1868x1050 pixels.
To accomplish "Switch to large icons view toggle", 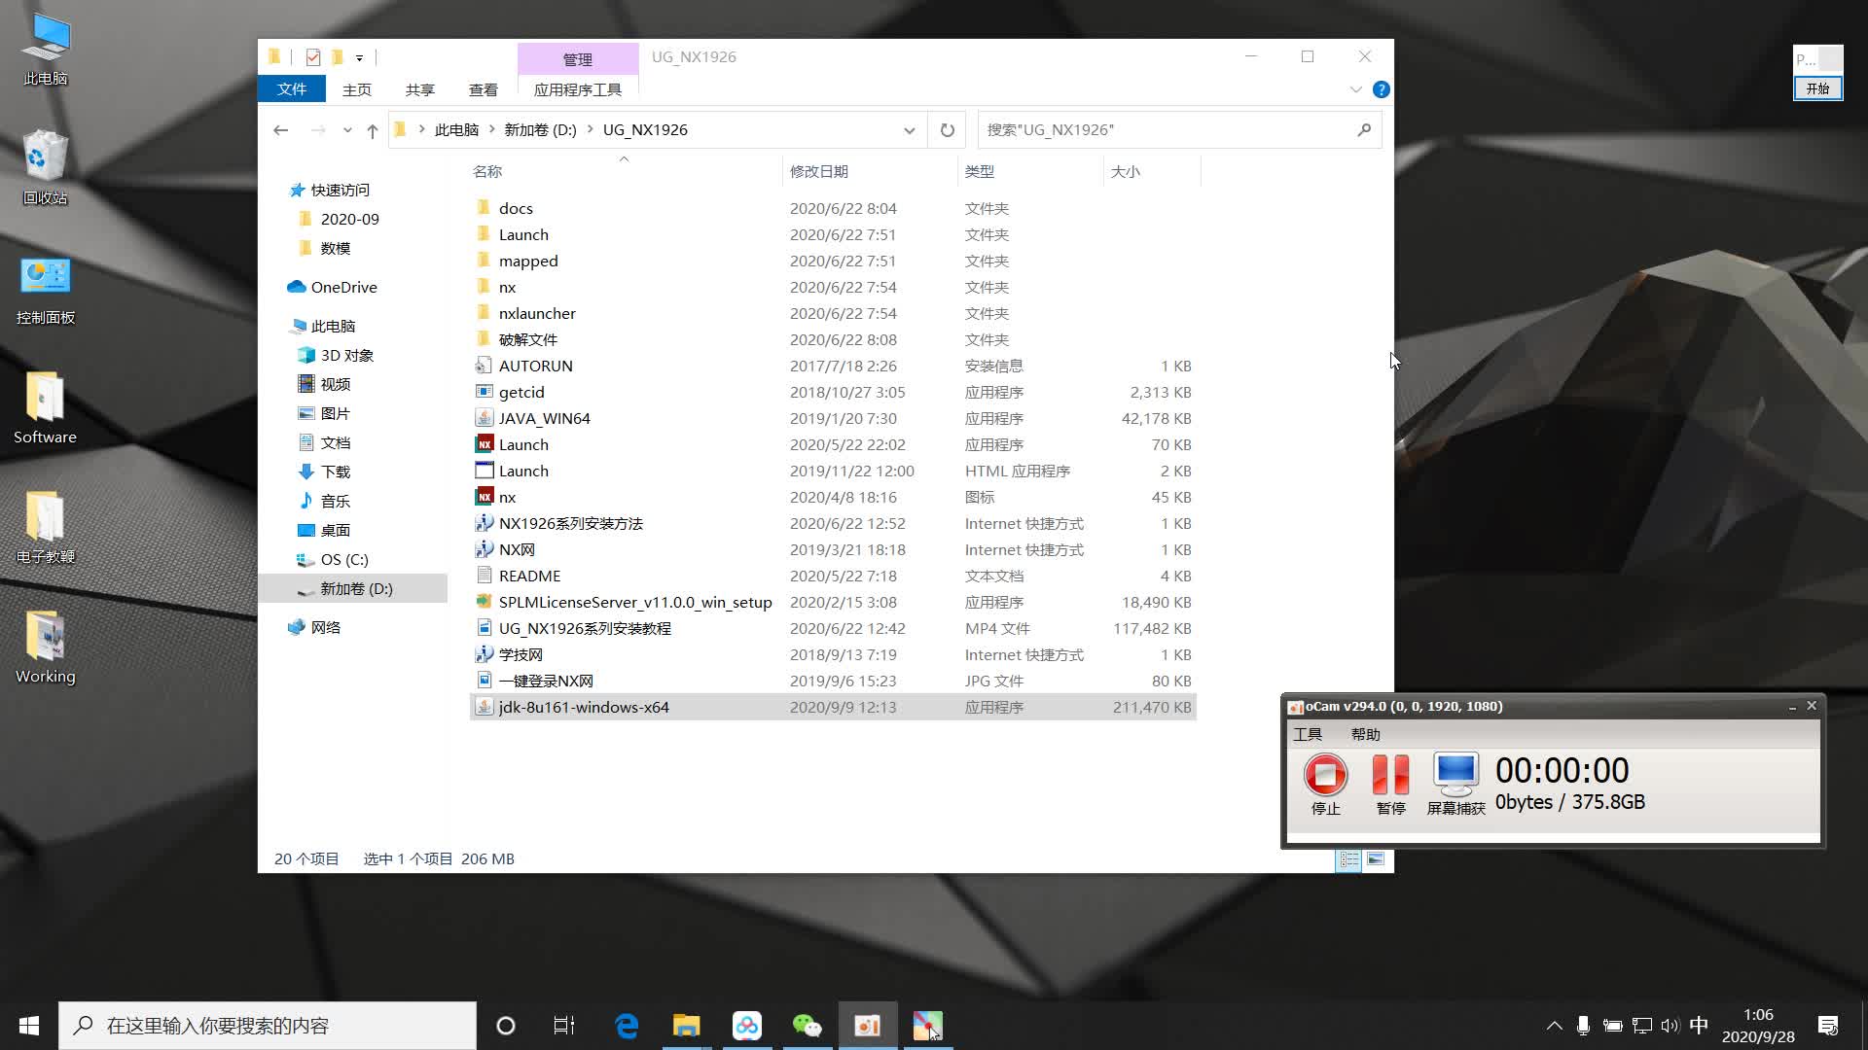I will (1376, 859).
